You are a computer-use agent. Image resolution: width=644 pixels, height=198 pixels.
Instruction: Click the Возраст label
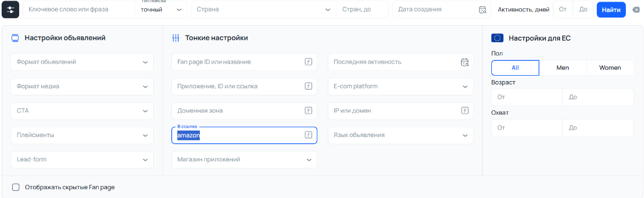coord(503,82)
